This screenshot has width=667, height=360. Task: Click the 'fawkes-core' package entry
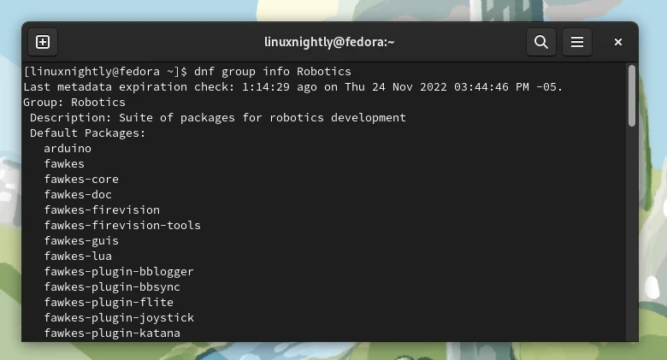pyautogui.click(x=81, y=180)
